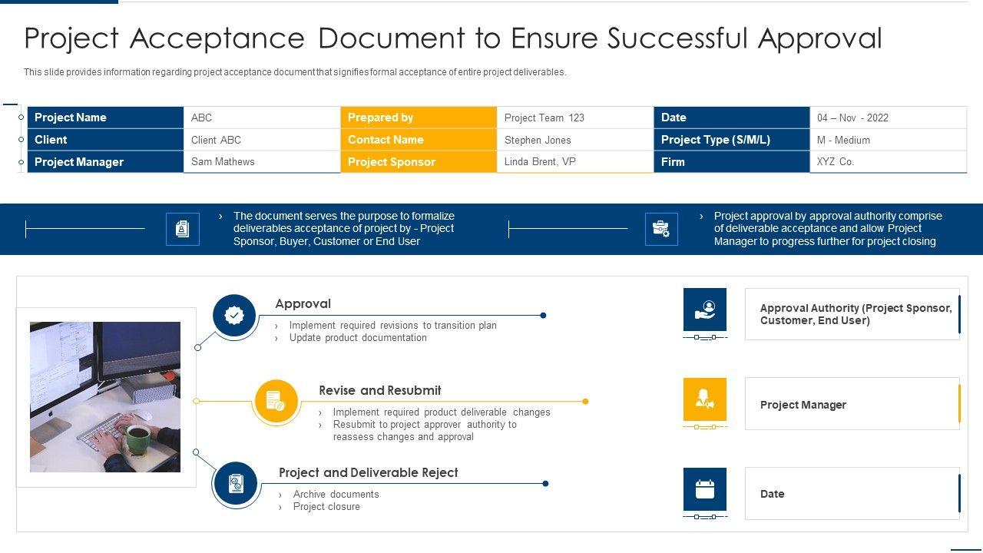Select the Client label cell

tap(106, 140)
